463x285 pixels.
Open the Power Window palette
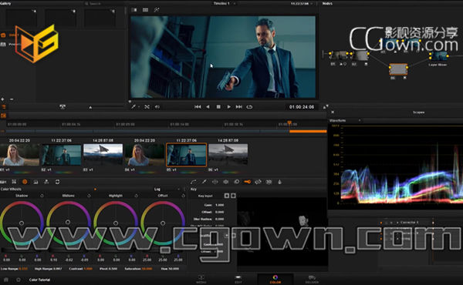tap(215, 182)
